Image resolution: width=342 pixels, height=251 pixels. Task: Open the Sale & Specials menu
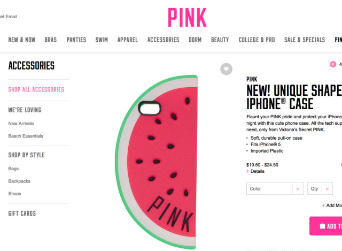tap(305, 40)
